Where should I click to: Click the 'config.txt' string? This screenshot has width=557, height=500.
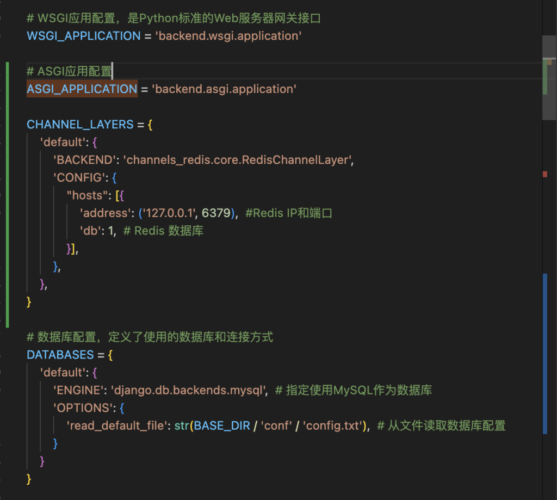click(332, 425)
